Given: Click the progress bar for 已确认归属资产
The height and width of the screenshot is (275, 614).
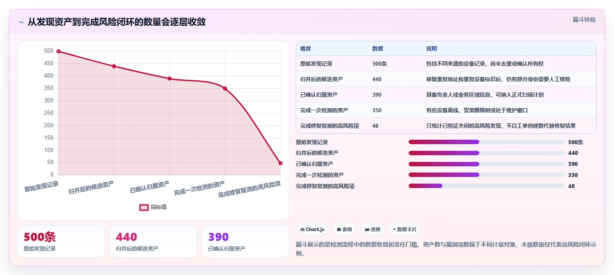Looking at the screenshot, I should (486, 164).
